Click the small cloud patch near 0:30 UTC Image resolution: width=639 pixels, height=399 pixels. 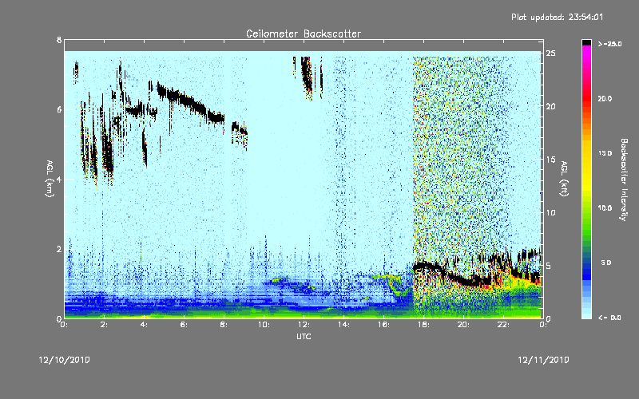pyautogui.click(x=76, y=72)
